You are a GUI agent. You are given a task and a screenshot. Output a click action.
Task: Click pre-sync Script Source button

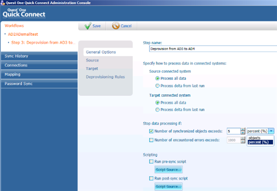pos(169,170)
